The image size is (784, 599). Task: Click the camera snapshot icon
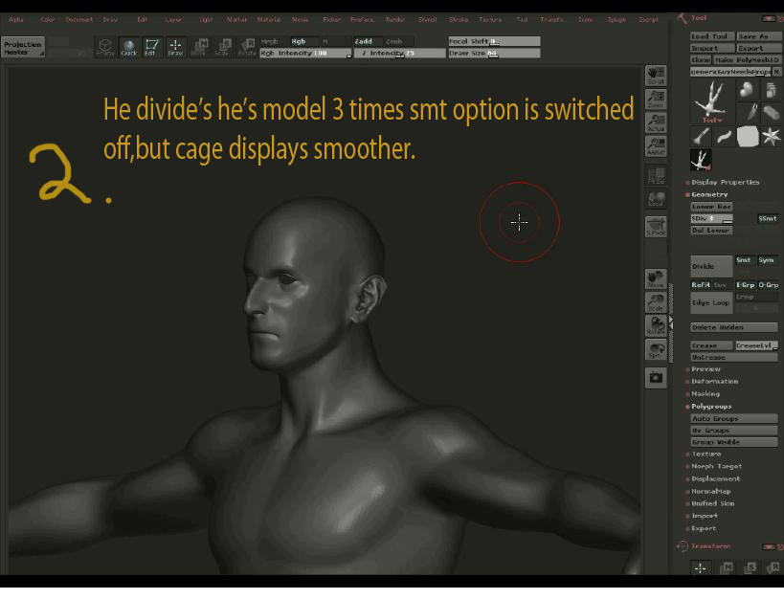point(656,378)
